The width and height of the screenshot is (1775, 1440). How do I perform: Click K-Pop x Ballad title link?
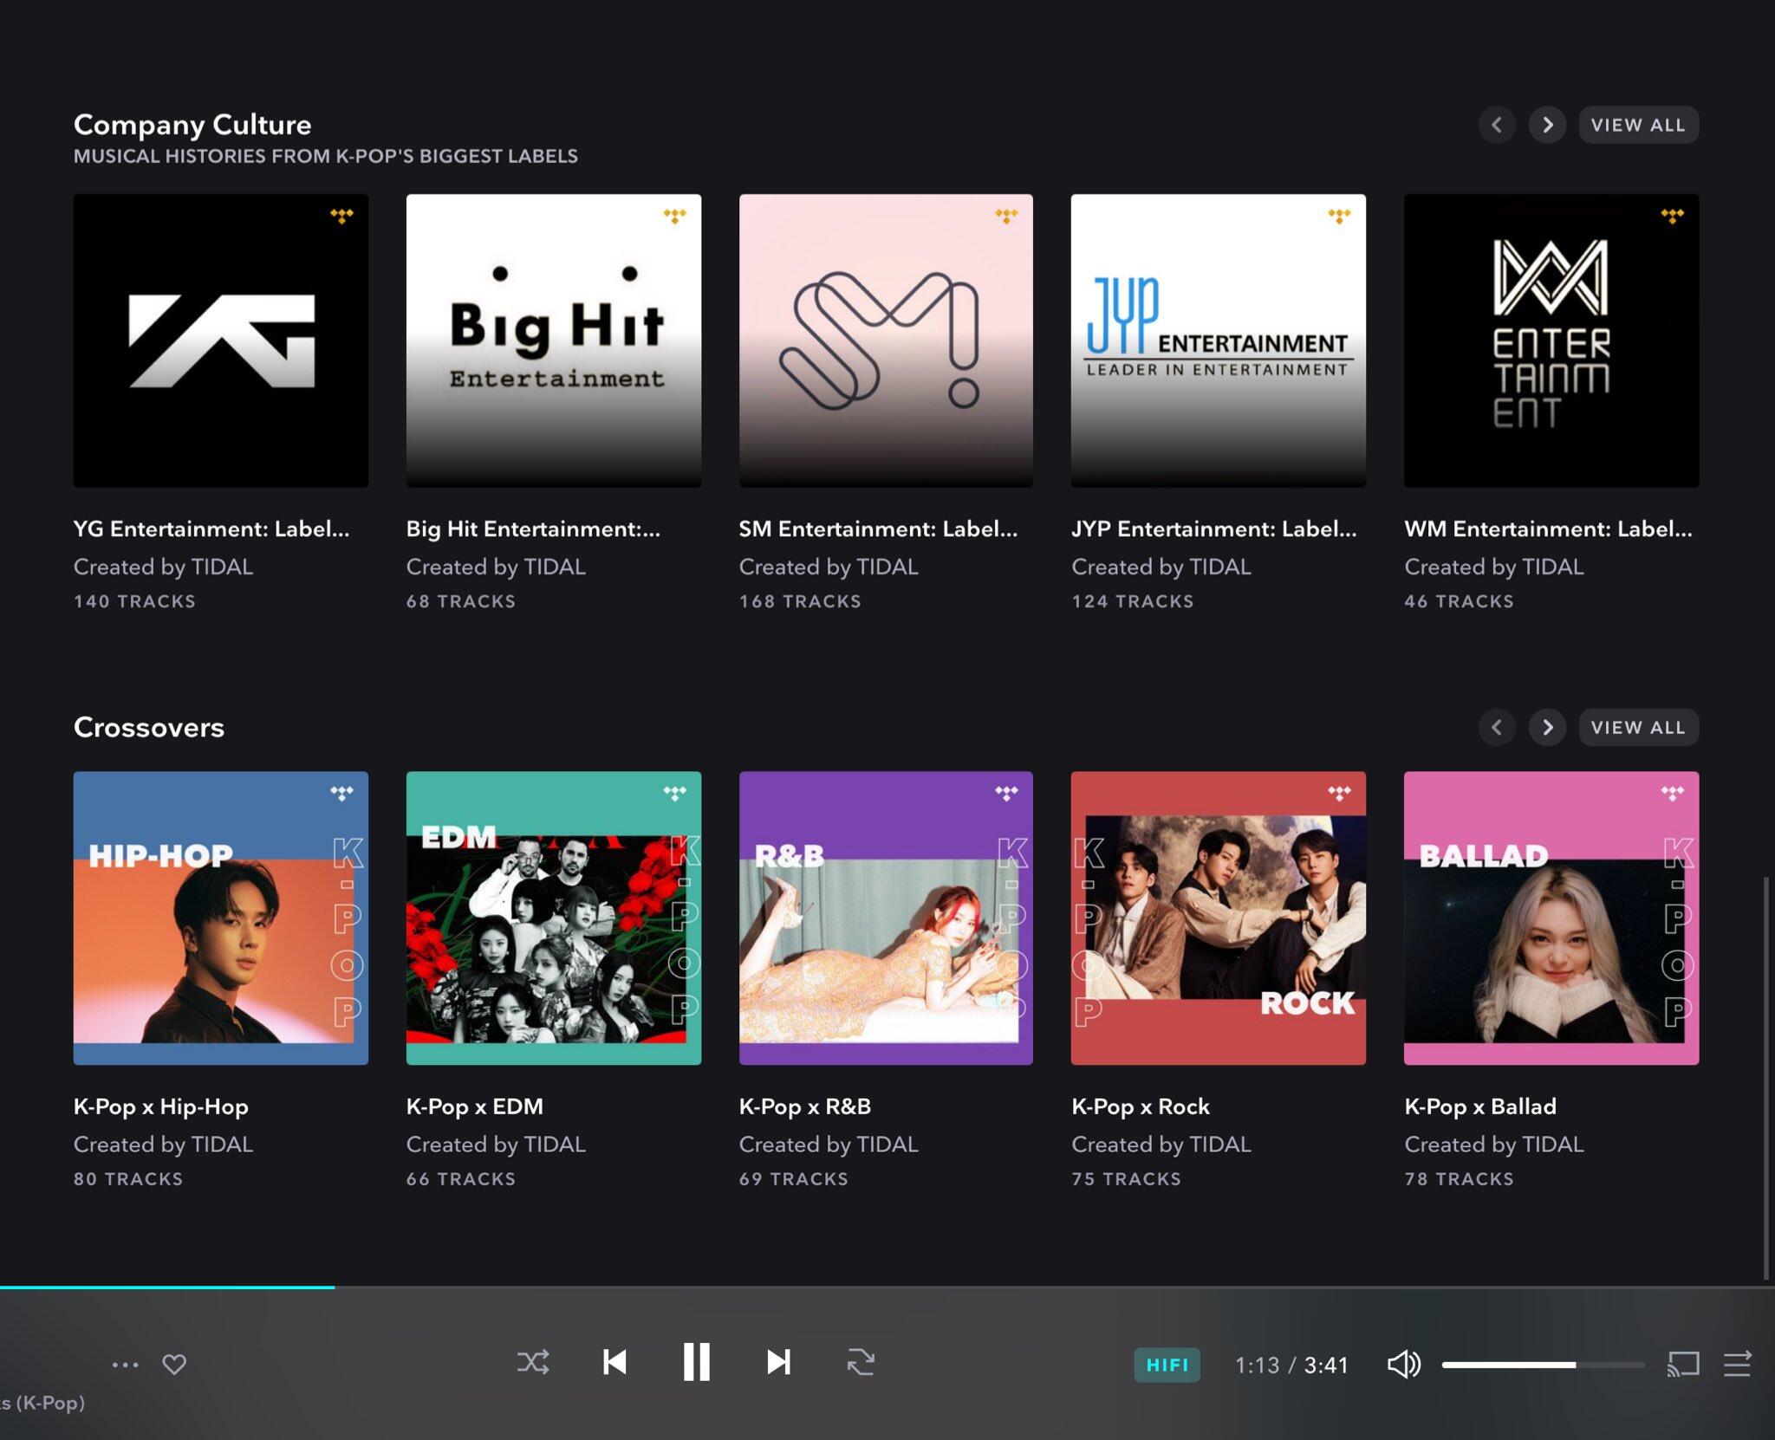[x=1480, y=1106]
